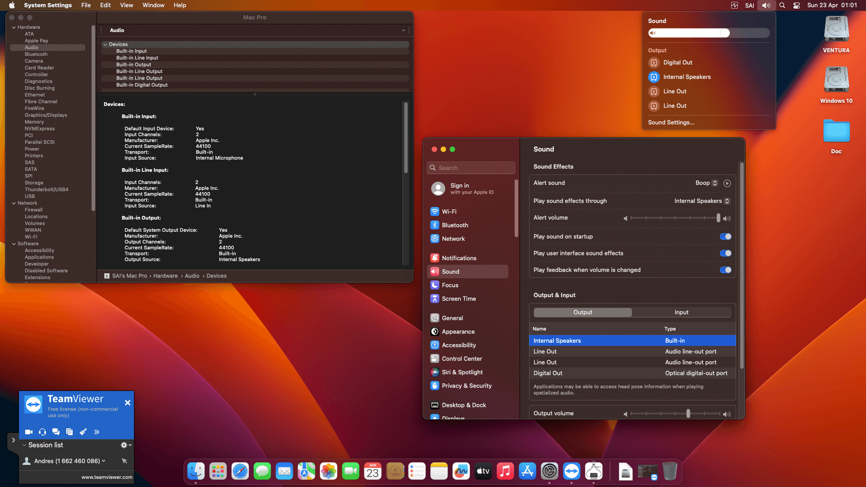Open Alert sound Boop dropdown
866x487 pixels.
706,183
